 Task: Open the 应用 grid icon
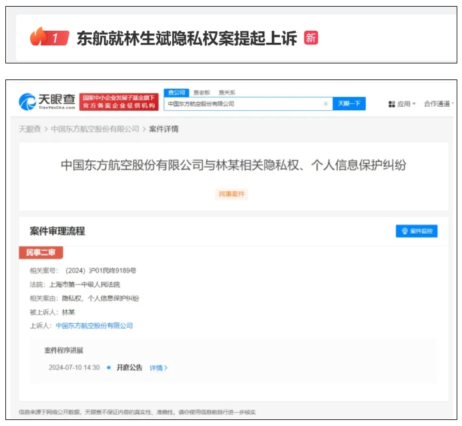392,104
